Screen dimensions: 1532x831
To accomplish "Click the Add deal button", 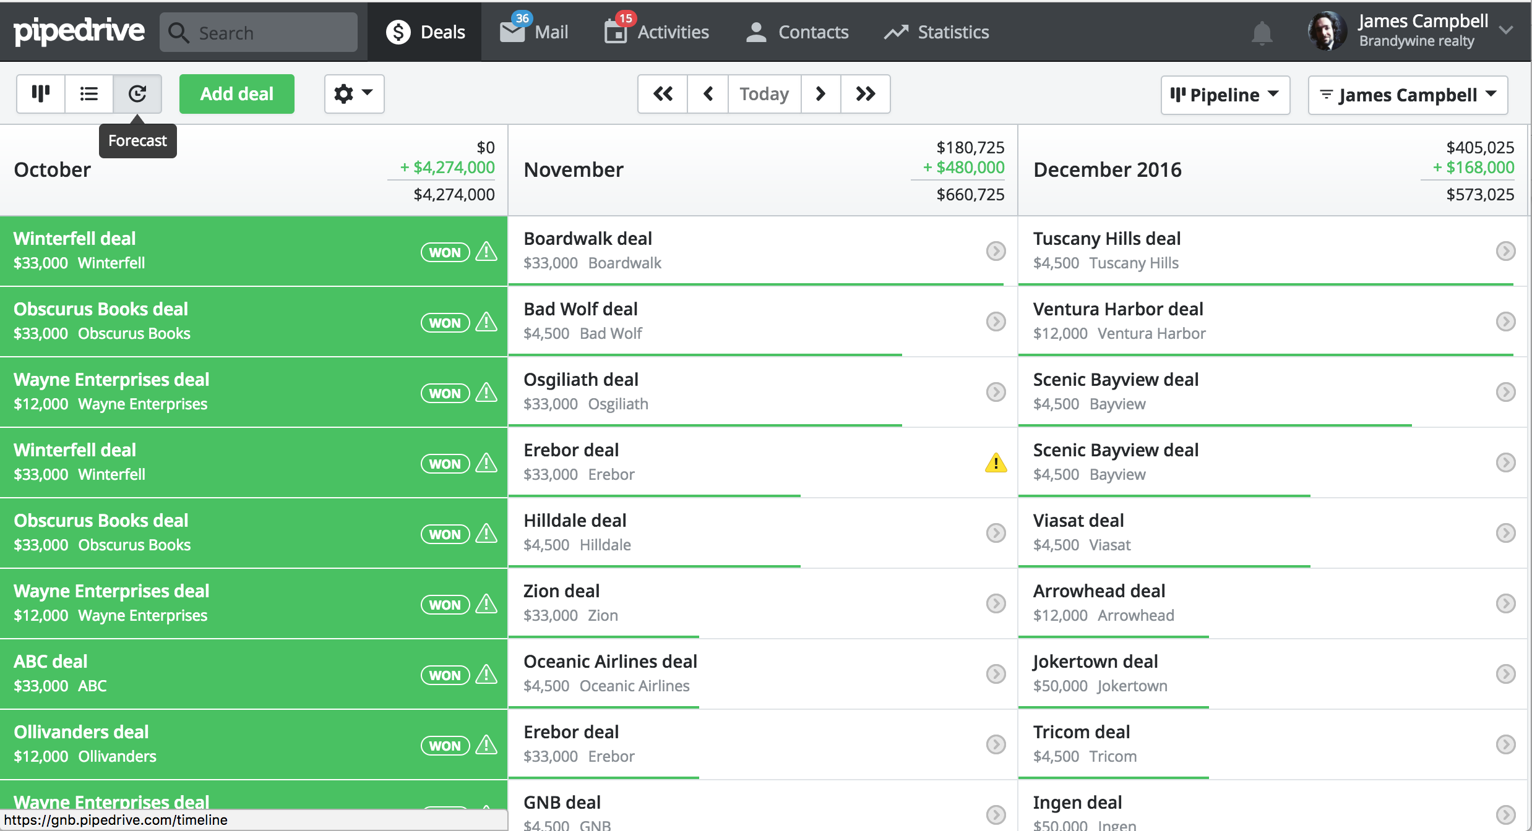I will point(236,94).
